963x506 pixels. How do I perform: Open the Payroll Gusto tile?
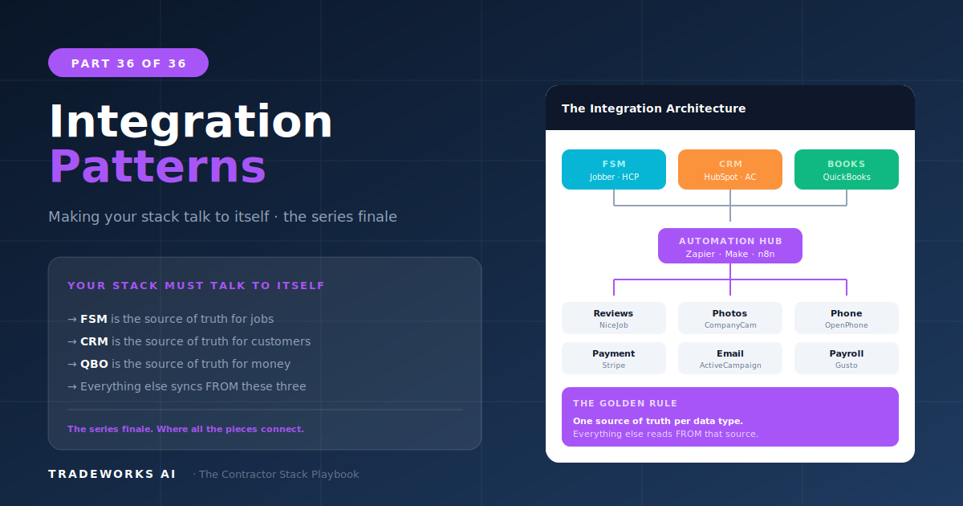click(x=847, y=358)
